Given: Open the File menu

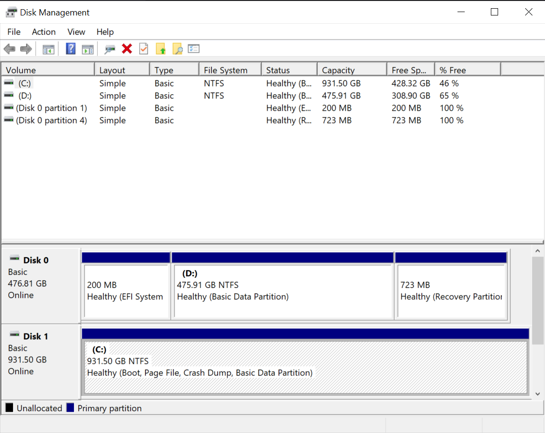Looking at the screenshot, I should pyautogui.click(x=14, y=32).
